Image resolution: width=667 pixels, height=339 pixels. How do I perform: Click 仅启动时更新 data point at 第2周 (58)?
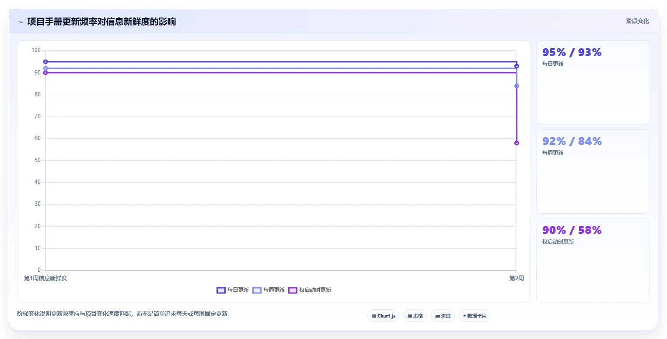pos(517,143)
